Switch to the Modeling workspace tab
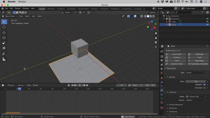 pos(51,9)
